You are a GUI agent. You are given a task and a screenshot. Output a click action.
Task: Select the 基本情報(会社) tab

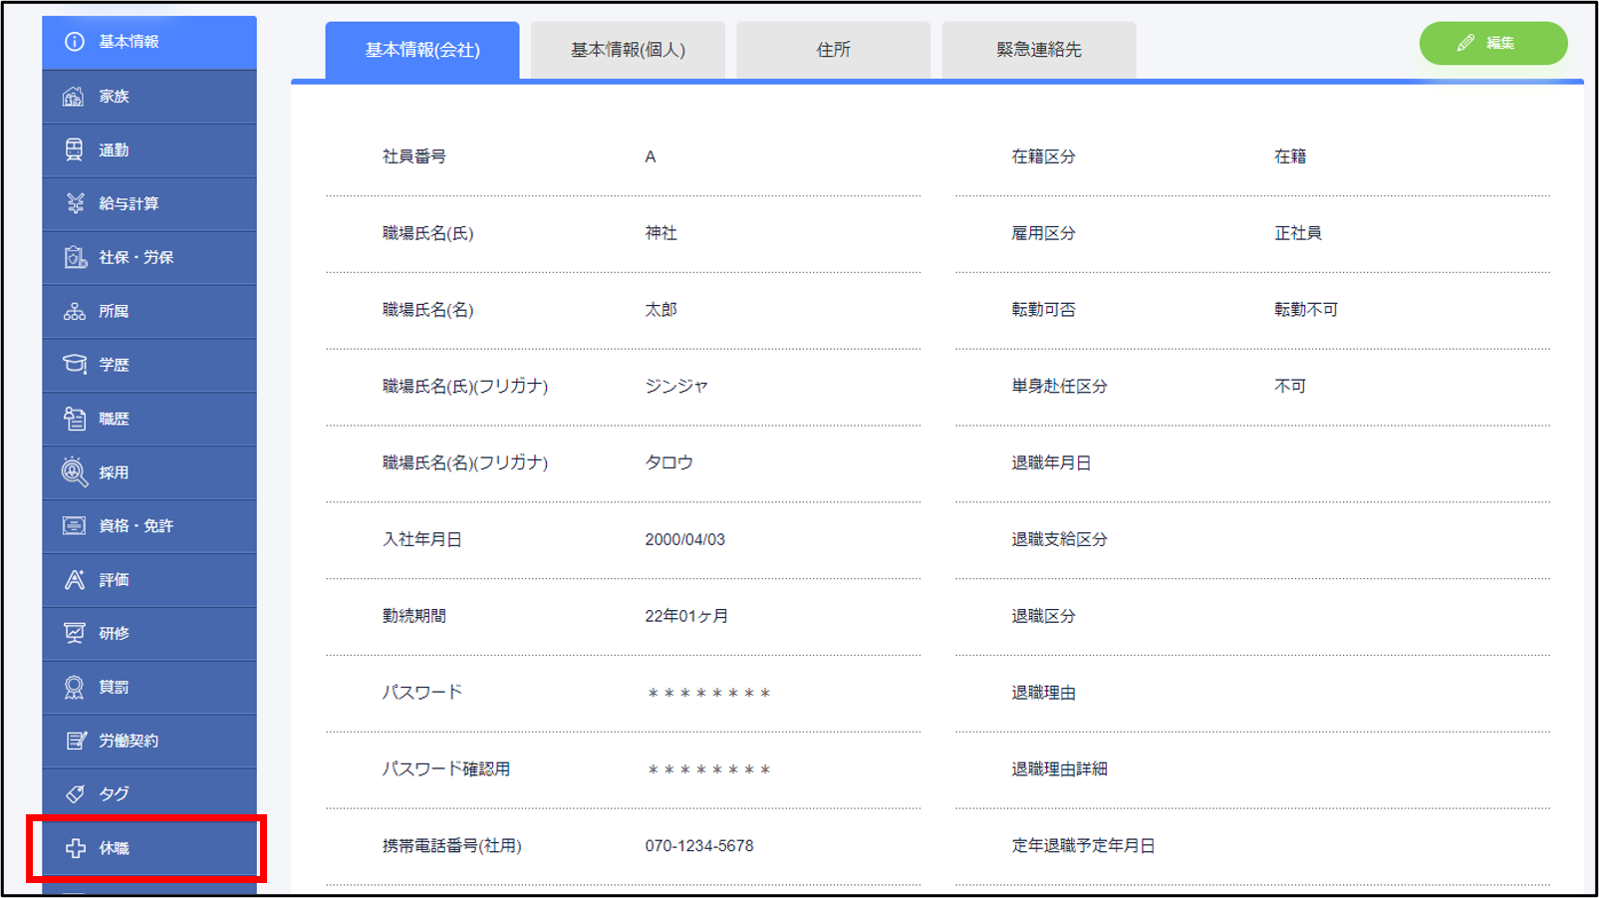coord(422,50)
